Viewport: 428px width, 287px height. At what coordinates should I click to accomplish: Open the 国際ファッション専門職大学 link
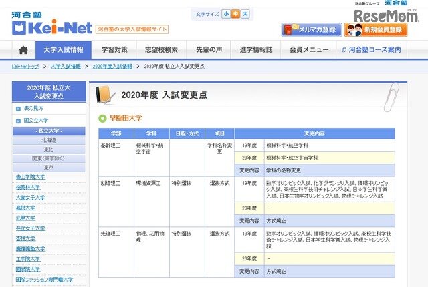[x=45, y=280]
